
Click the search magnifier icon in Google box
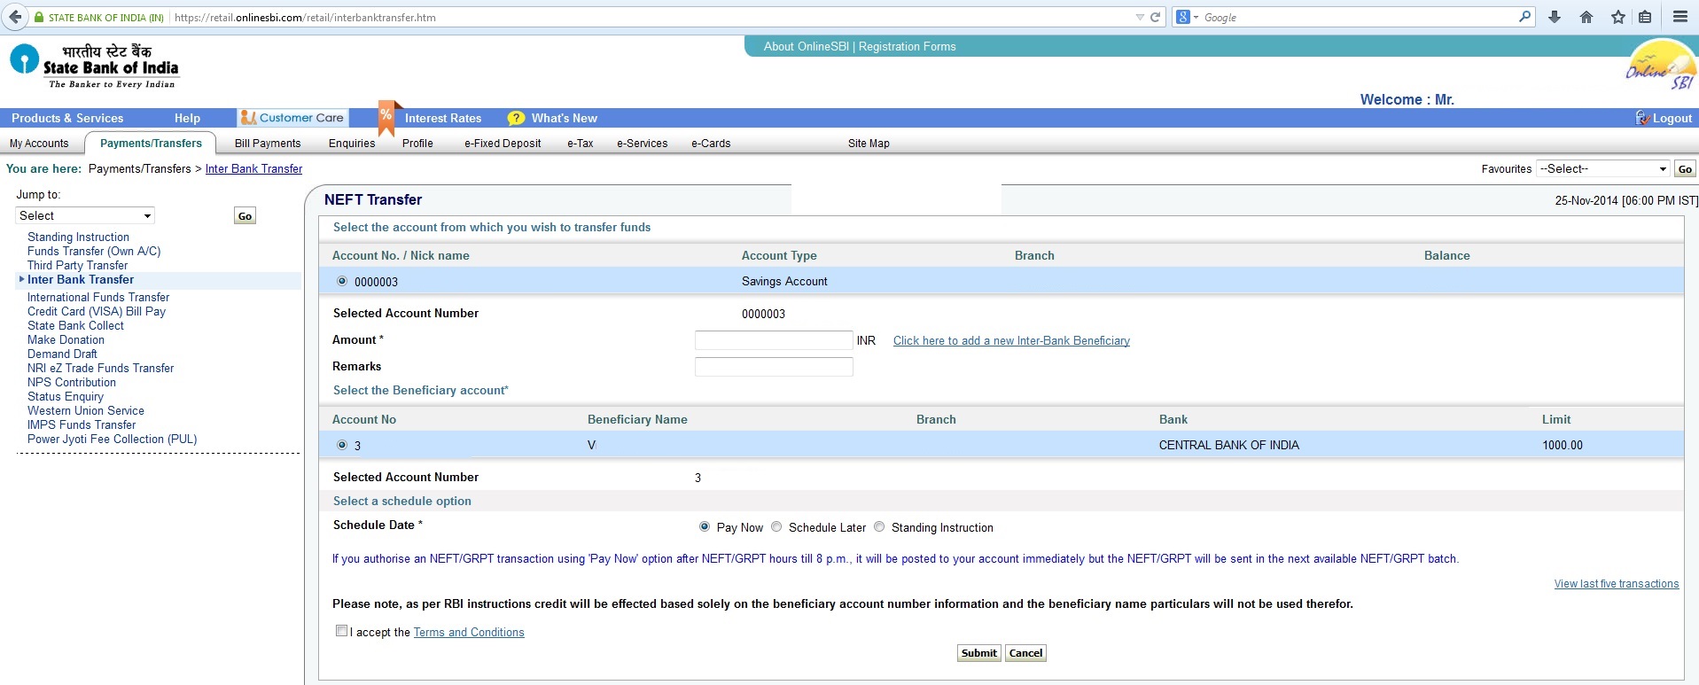(1524, 17)
